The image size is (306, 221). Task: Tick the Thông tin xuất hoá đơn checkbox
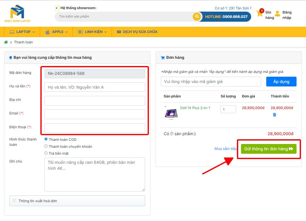[x=14, y=200]
